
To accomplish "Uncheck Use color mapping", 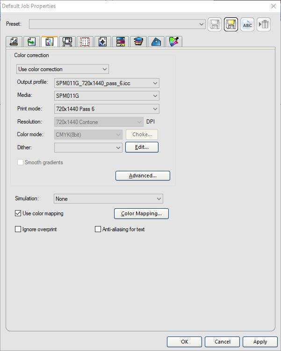I will [x=18, y=213].
